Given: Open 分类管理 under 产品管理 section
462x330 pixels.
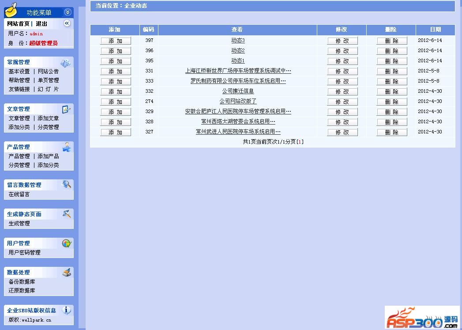Looking at the screenshot, I should click(x=19, y=165).
